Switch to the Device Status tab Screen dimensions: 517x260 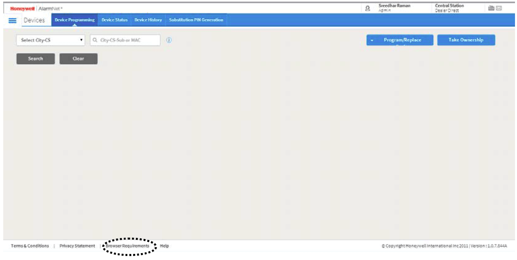click(x=114, y=20)
